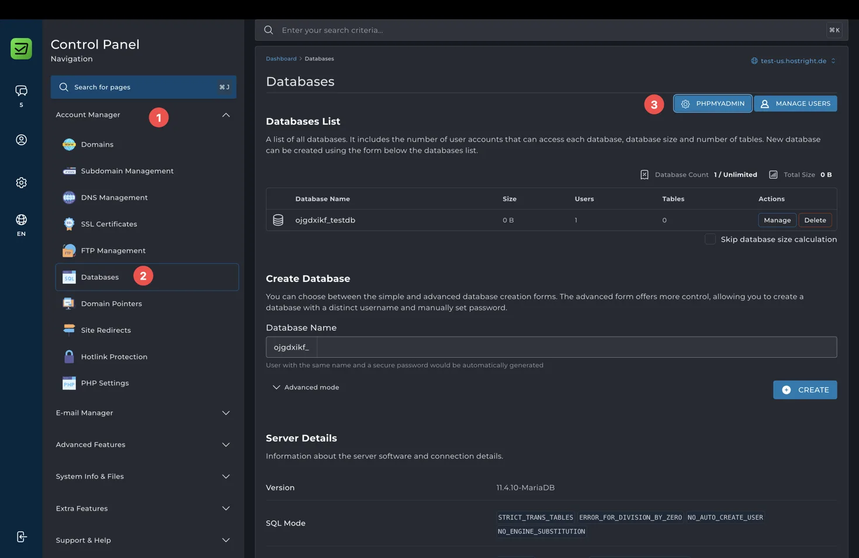859x558 pixels.
Task: Click the user icon inside MANAGE USERS button
Action: [764, 104]
